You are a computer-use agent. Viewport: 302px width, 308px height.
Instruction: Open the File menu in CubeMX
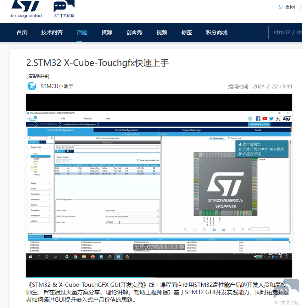point(63,118)
